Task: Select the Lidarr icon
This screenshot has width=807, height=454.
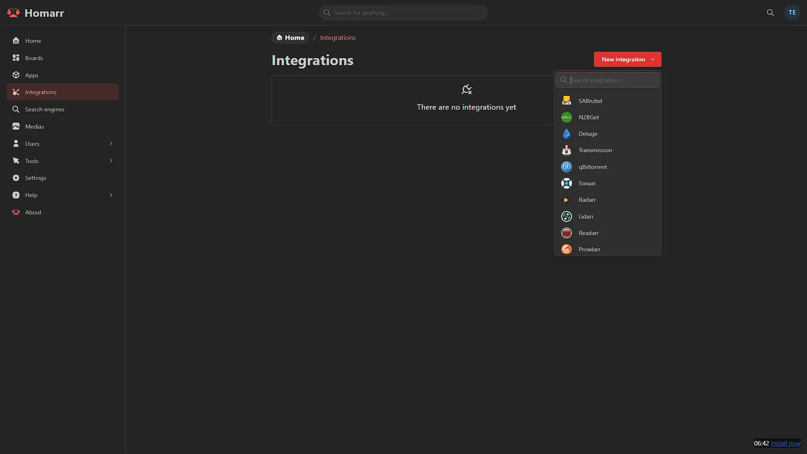Action: tap(567, 216)
